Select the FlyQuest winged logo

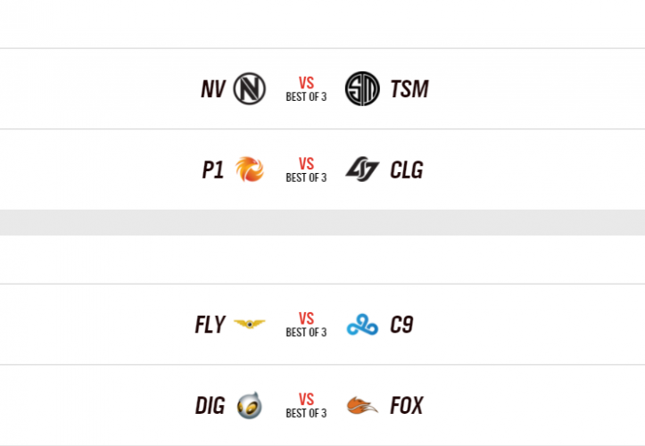coord(249,325)
